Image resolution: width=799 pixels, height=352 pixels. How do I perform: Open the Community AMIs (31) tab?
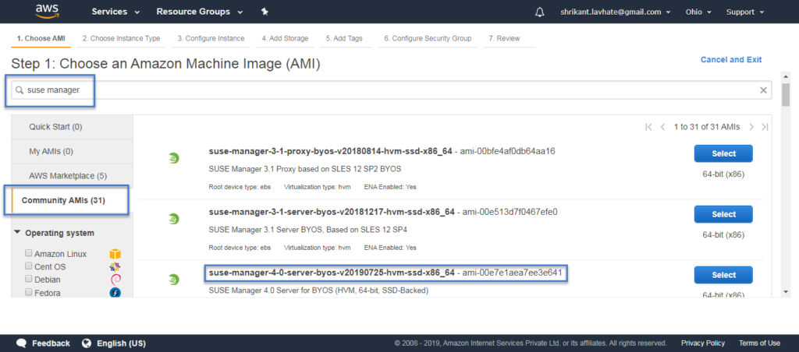click(73, 200)
